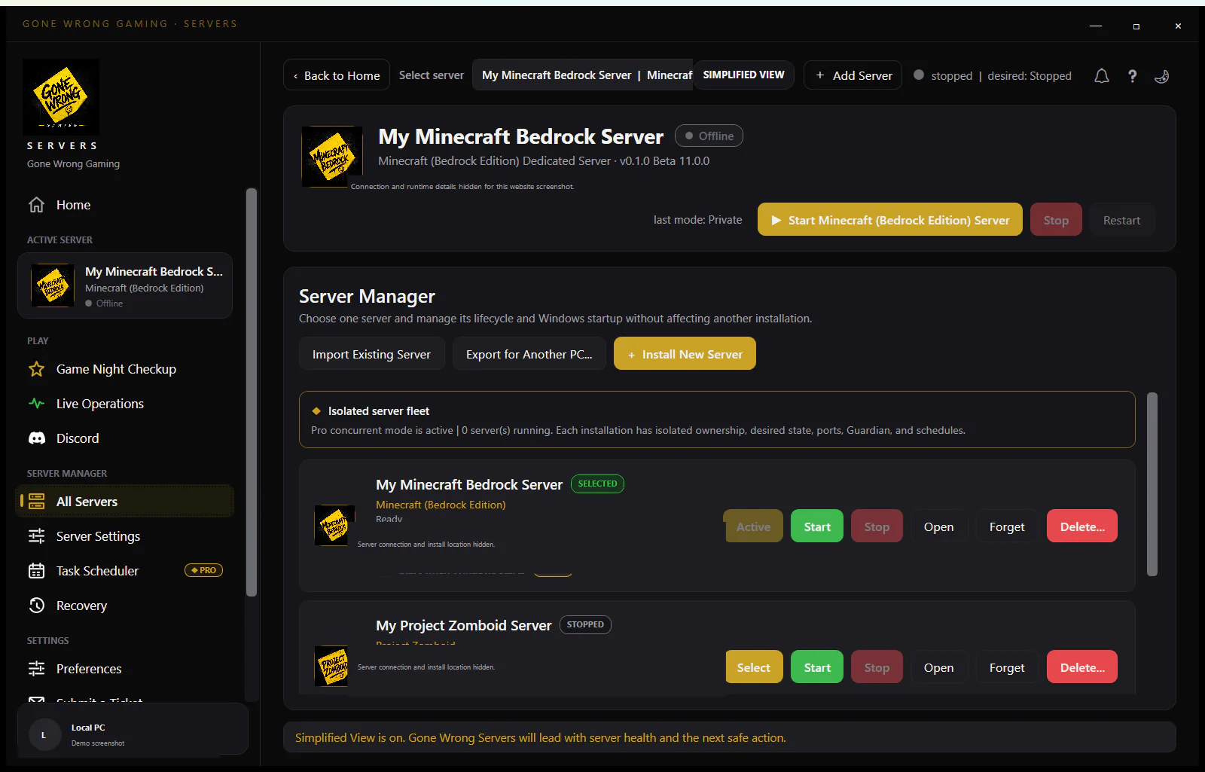This screenshot has width=1205, height=772.
Task: Stop My Project Zomboid Server
Action: (877, 667)
